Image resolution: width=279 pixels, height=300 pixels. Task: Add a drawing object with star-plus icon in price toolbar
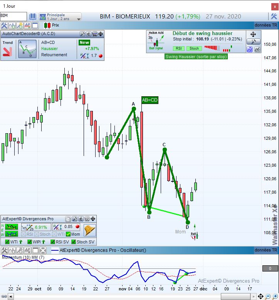click(20, 25)
